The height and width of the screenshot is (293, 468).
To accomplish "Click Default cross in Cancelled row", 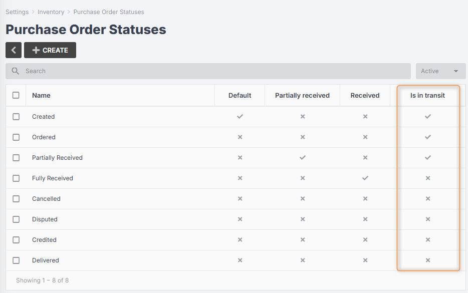I will click(240, 199).
